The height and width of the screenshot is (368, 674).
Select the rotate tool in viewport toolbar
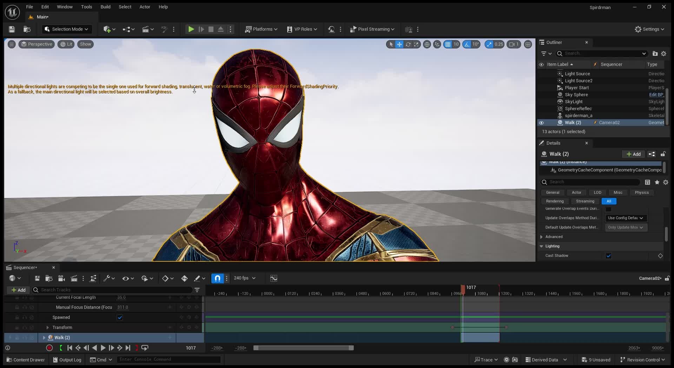(408, 44)
